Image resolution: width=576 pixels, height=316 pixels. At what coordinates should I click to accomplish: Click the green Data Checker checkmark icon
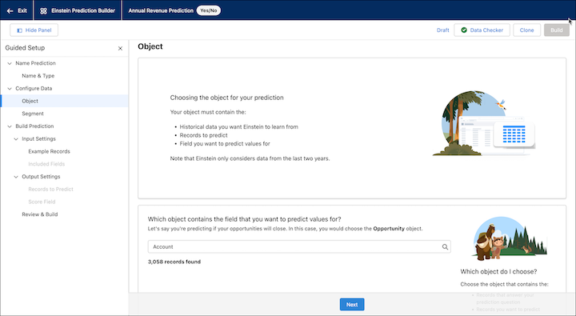click(x=464, y=30)
